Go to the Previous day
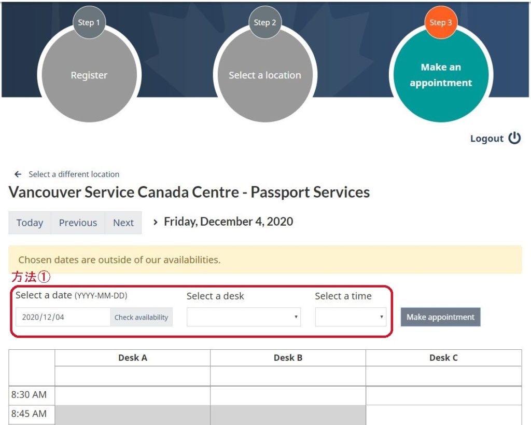The height and width of the screenshot is (425, 531). (78, 223)
